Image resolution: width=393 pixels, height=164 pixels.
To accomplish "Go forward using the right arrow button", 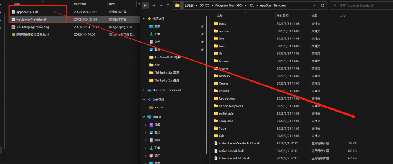I will click(154, 5).
